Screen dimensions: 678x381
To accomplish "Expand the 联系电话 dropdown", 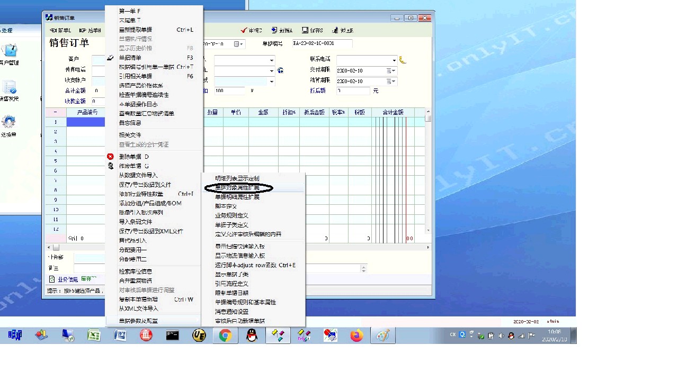I will tap(394, 60).
